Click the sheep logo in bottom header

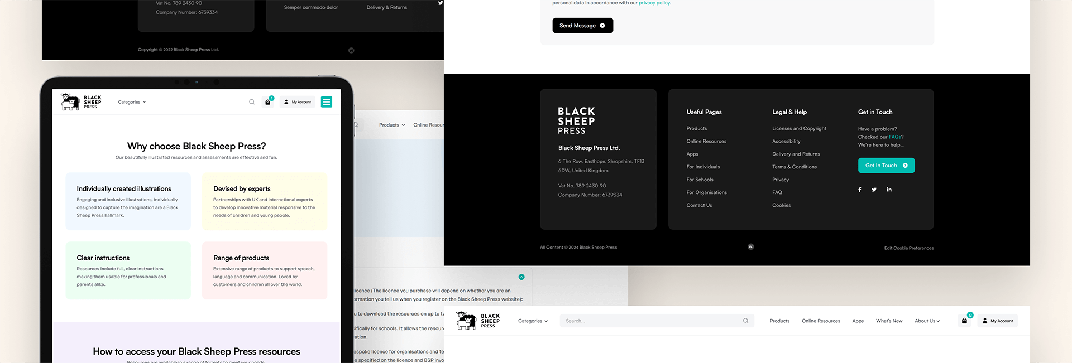(x=478, y=321)
